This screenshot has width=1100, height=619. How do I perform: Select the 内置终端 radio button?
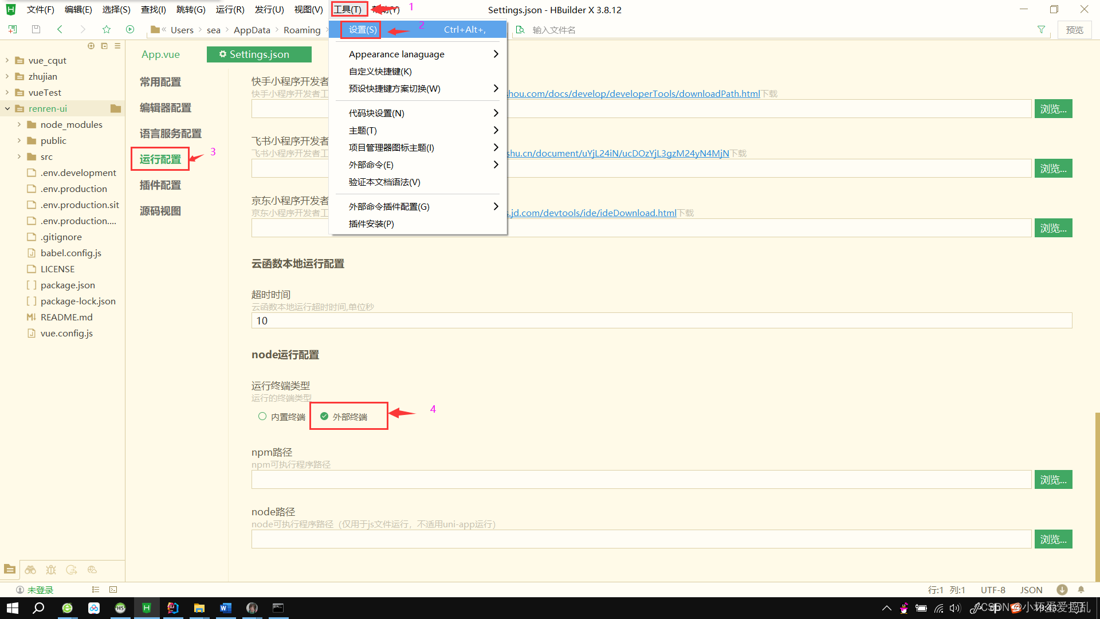262,416
